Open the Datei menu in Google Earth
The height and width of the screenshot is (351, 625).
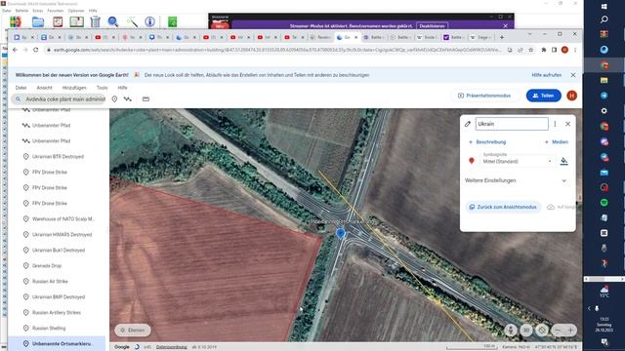pos(21,88)
